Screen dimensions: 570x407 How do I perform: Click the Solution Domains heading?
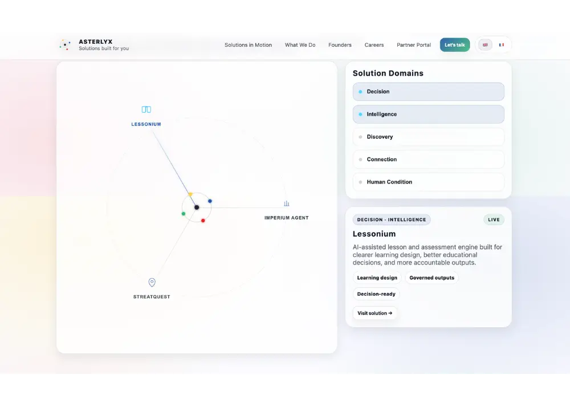388,73
